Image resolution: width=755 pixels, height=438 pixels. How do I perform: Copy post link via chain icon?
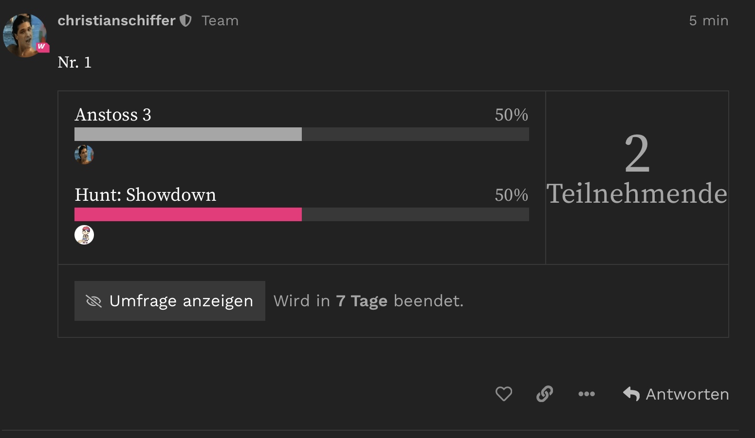coord(545,394)
